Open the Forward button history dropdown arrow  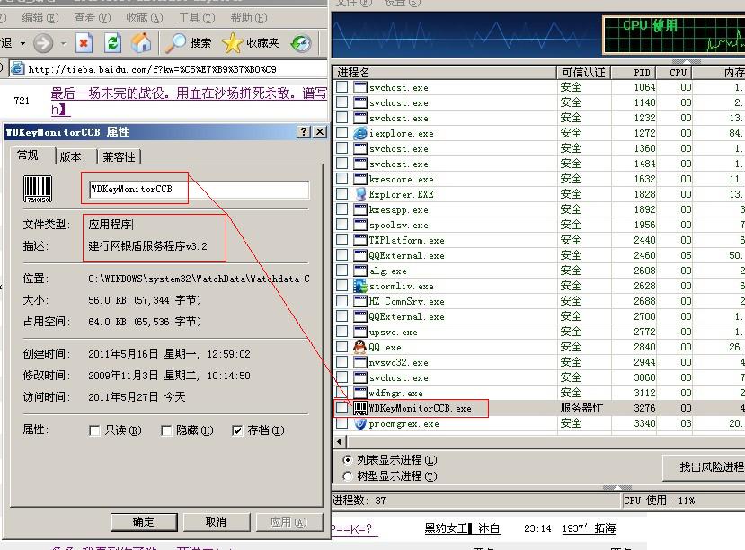click(x=63, y=43)
